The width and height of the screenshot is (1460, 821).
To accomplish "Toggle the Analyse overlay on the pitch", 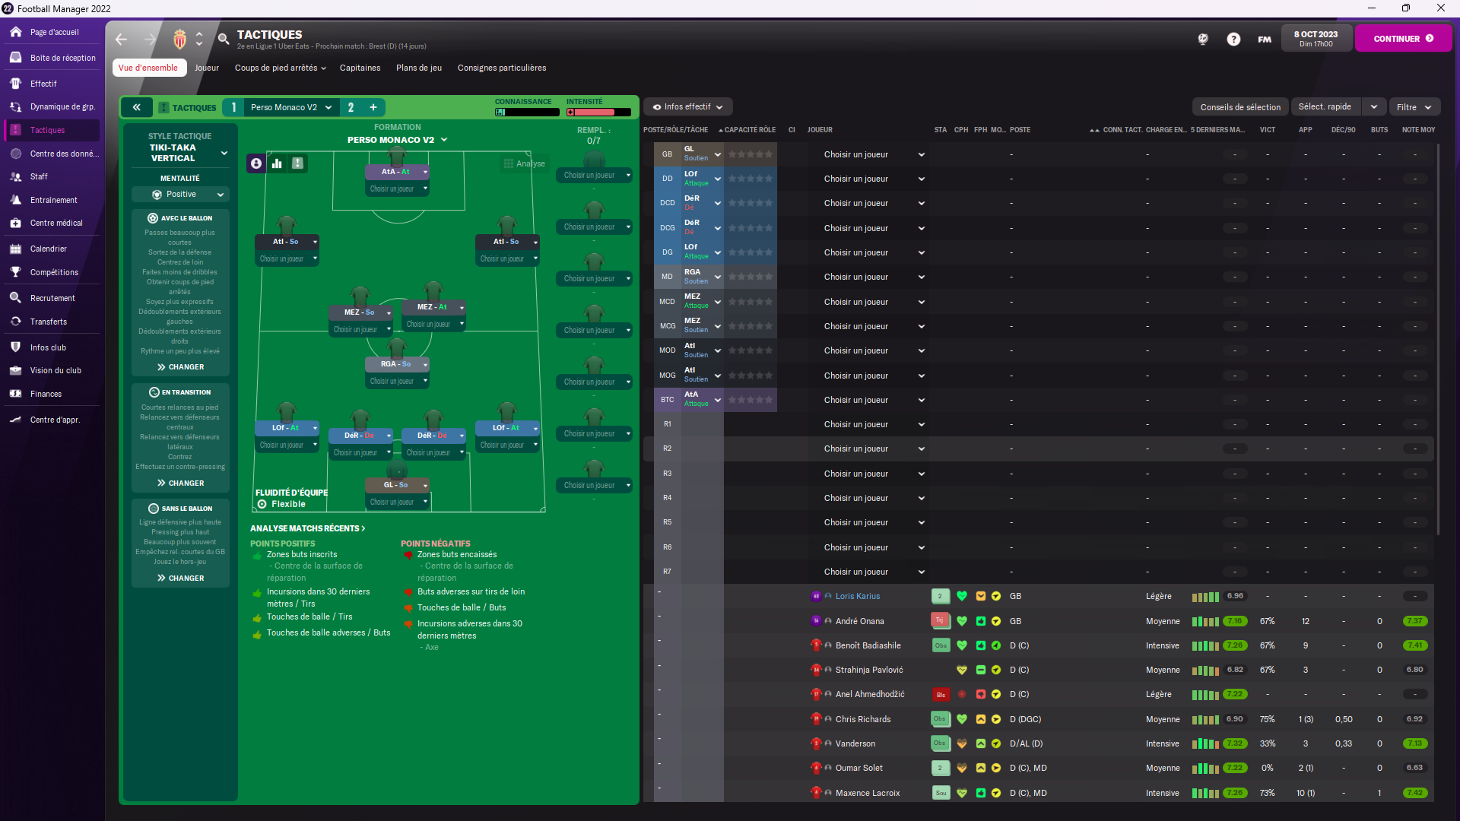I will [x=524, y=163].
